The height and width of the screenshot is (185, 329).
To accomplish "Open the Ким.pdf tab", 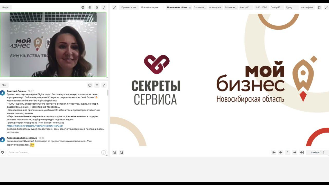I will pos(246,7).
